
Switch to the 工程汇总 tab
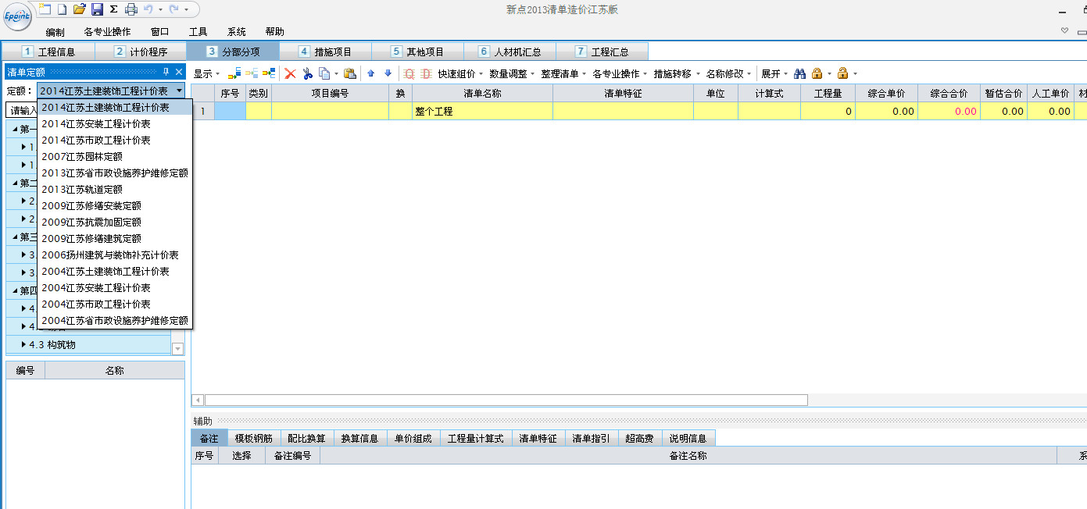click(602, 52)
